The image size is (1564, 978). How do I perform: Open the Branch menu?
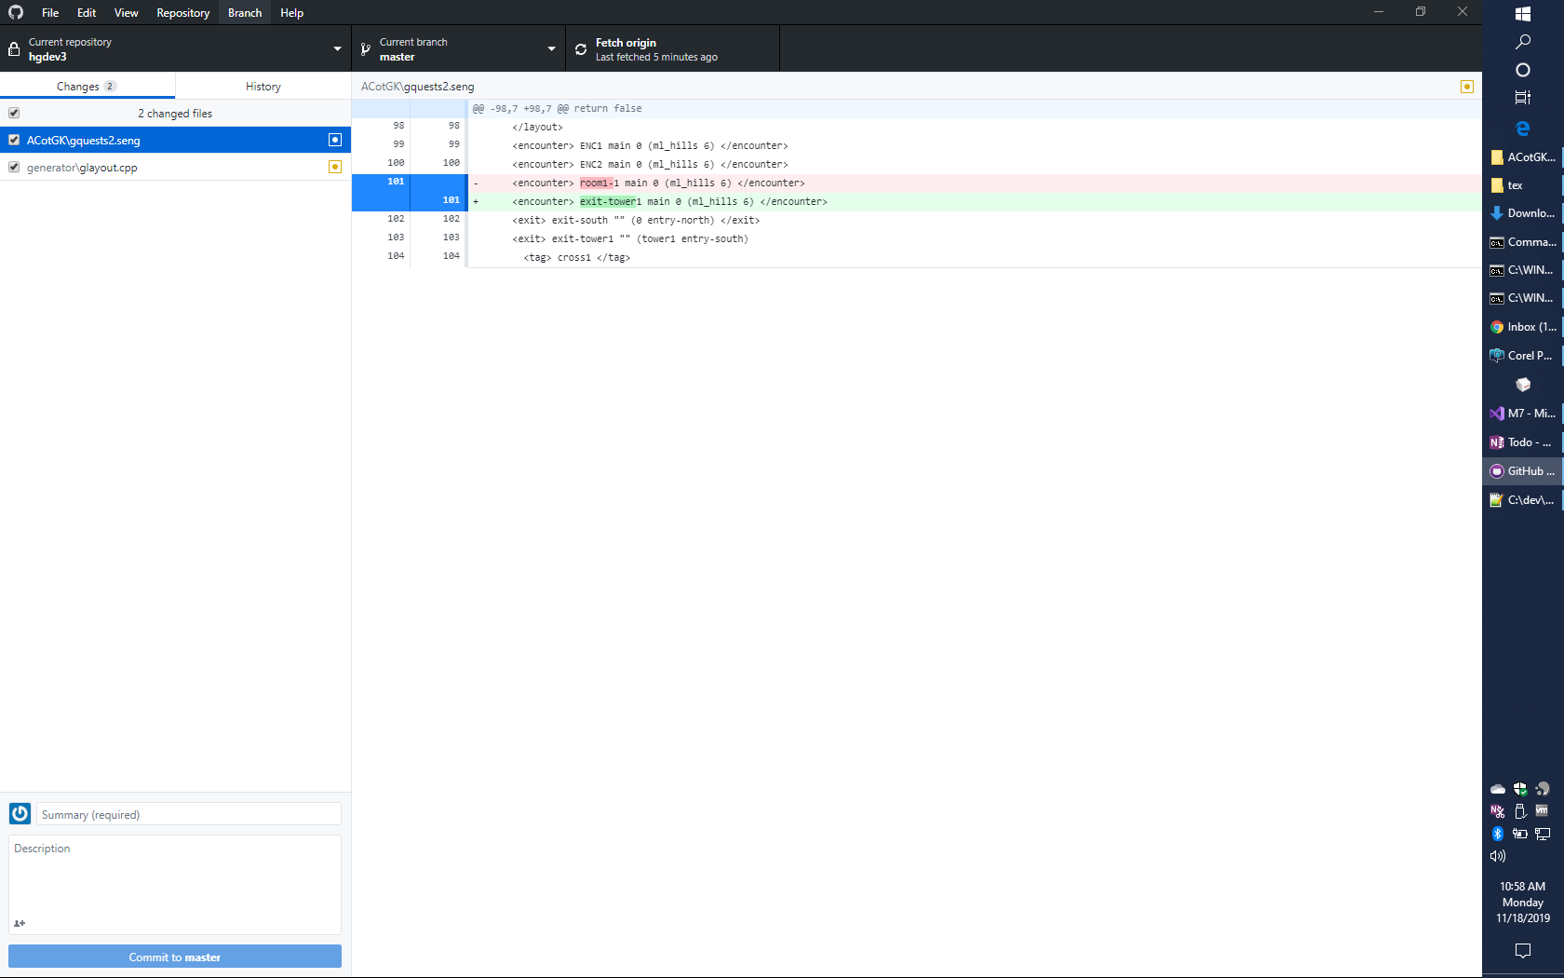[245, 12]
